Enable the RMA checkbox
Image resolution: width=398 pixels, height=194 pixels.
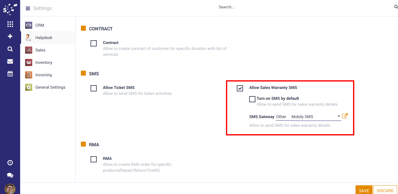click(x=94, y=159)
